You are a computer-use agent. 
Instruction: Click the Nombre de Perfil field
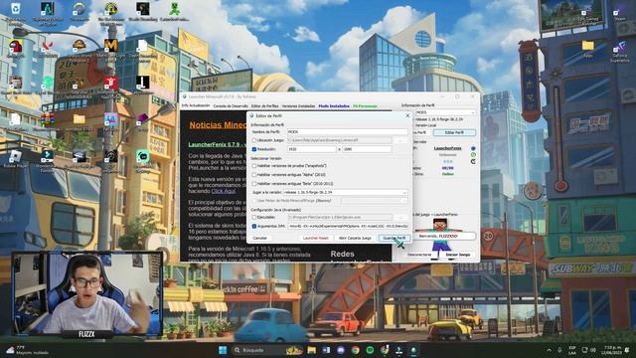point(347,132)
